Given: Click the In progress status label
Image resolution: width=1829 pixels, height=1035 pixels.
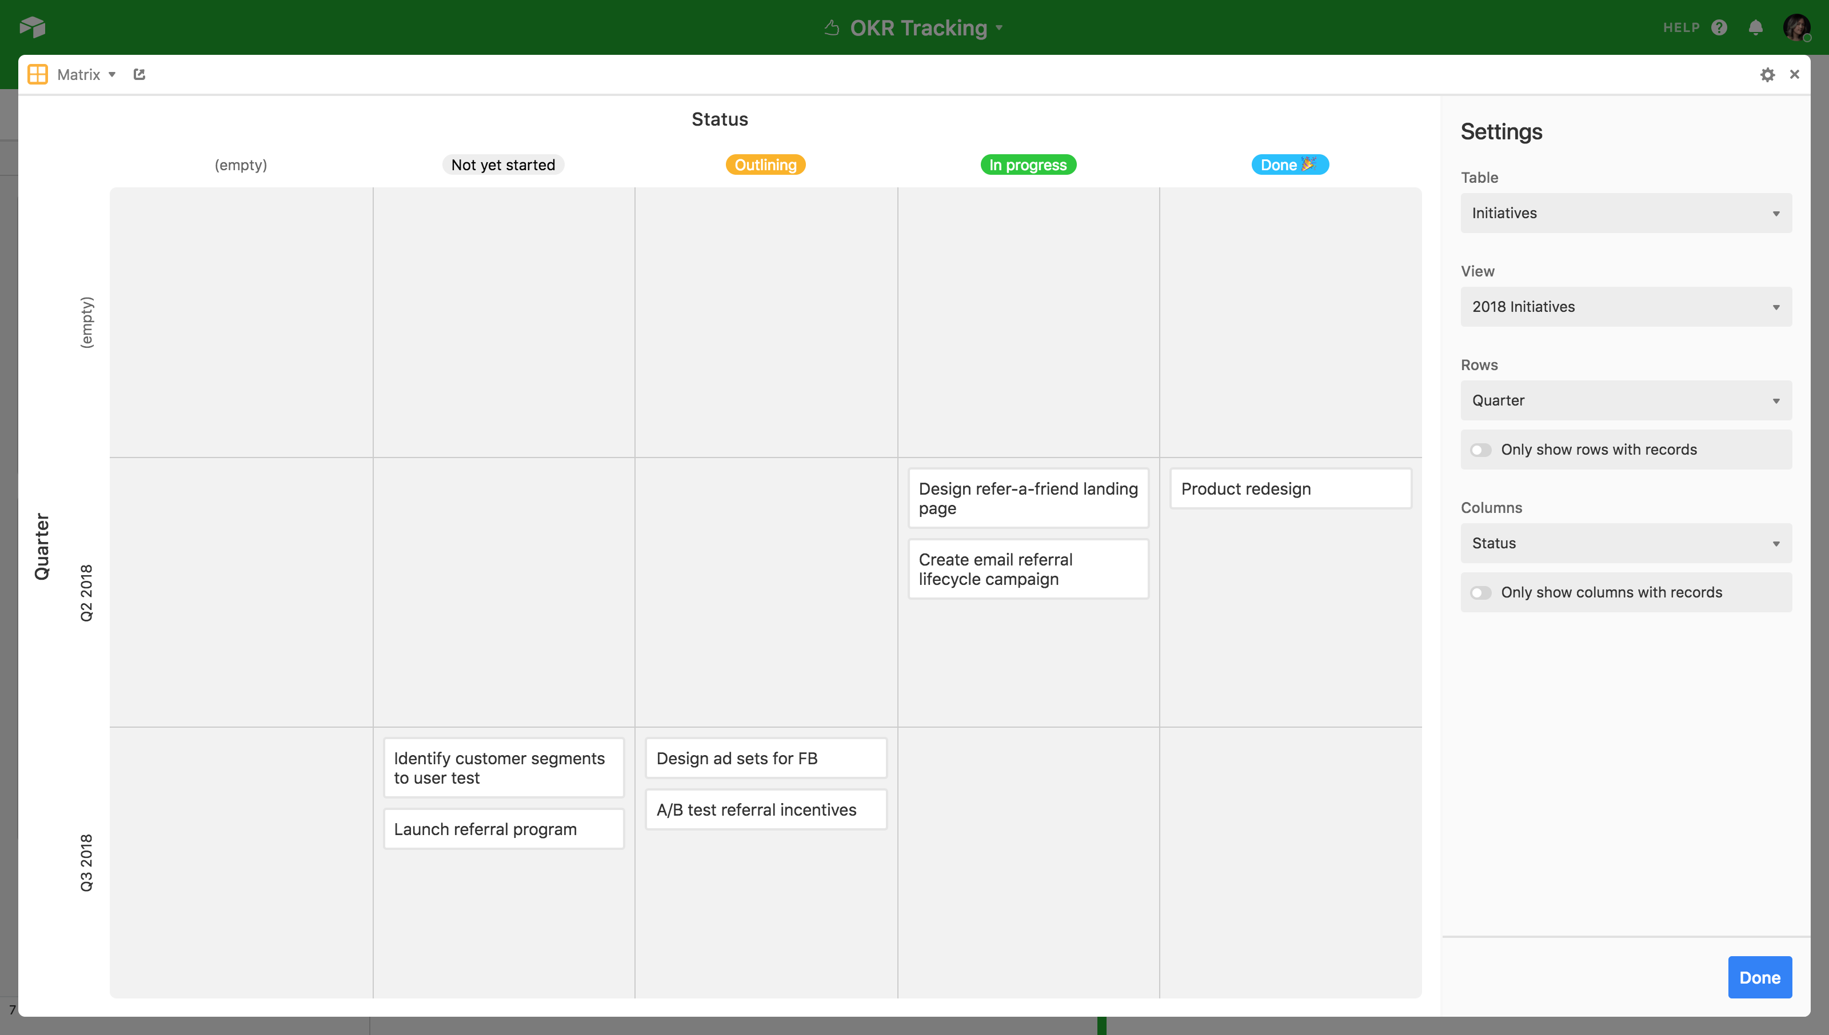Looking at the screenshot, I should (1028, 165).
